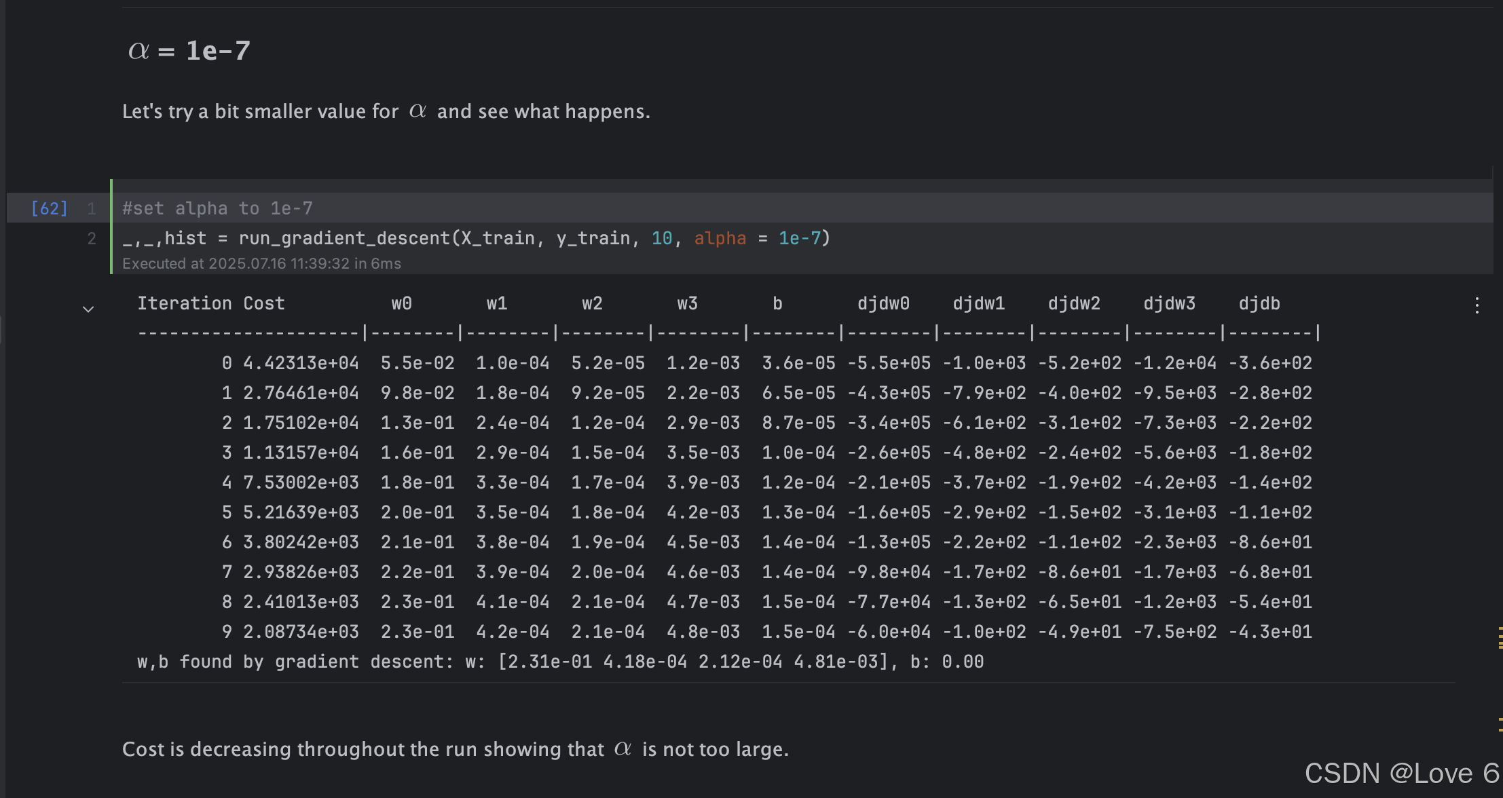
Task: Click the 'Let's try a bit smaller value' paragraph
Action: coord(386,111)
